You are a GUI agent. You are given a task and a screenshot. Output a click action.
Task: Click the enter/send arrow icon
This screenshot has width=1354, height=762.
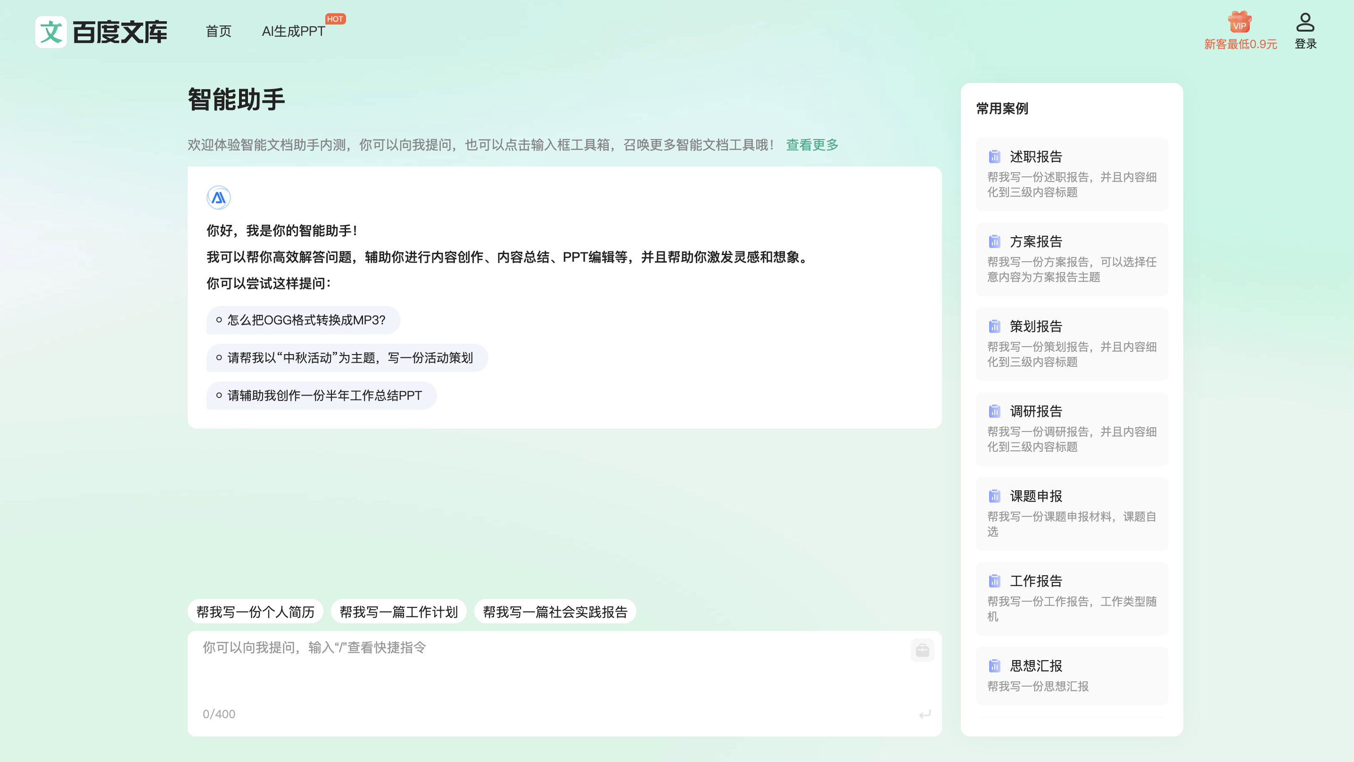[x=925, y=713]
